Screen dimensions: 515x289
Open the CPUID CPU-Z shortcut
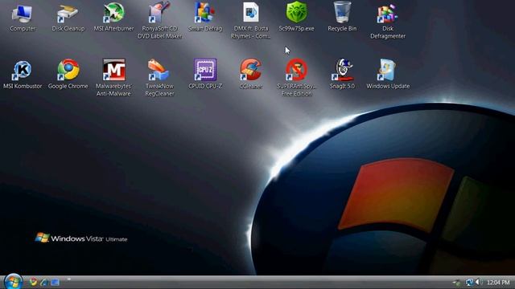click(205, 74)
